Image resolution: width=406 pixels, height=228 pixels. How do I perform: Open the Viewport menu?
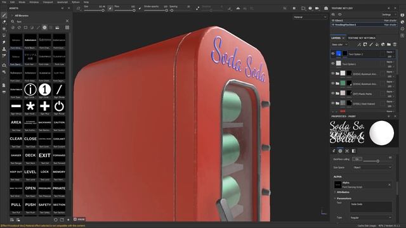[x=48, y=2]
